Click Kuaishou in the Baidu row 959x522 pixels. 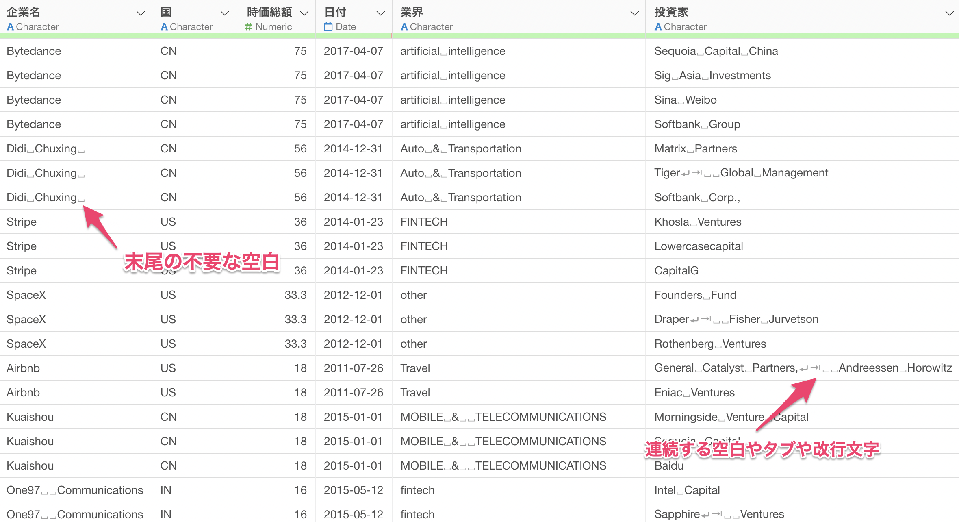pyautogui.click(x=30, y=465)
